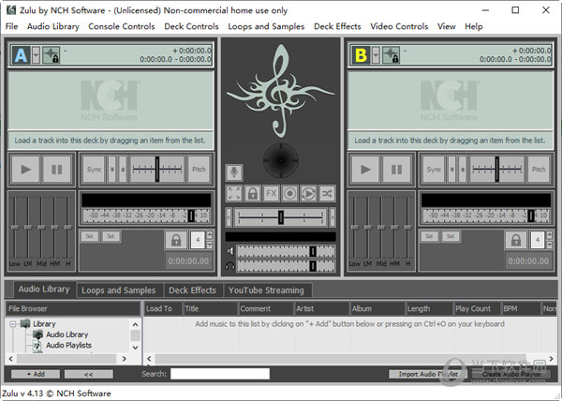Click File Browser scrollbar up arrow
Image resolution: width=562 pixels, height=401 pixels.
135,325
